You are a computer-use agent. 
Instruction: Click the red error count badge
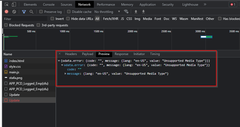click(x=233, y=4)
